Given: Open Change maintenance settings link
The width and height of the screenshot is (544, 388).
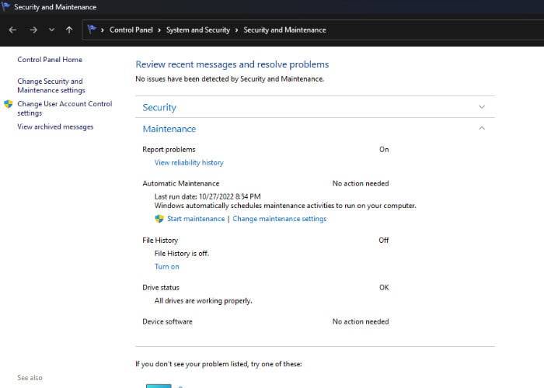Looking at the screenshot, I should click(280, 219).
